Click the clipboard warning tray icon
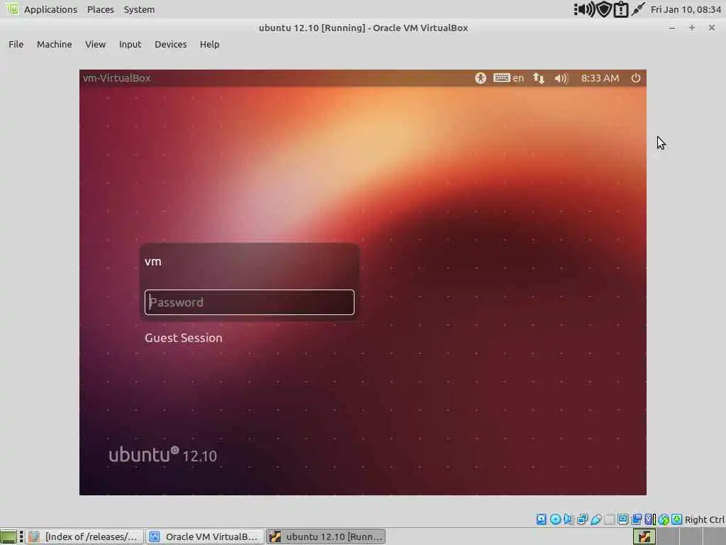Viewport: 726px width, 545px height. tap(621, 9)
